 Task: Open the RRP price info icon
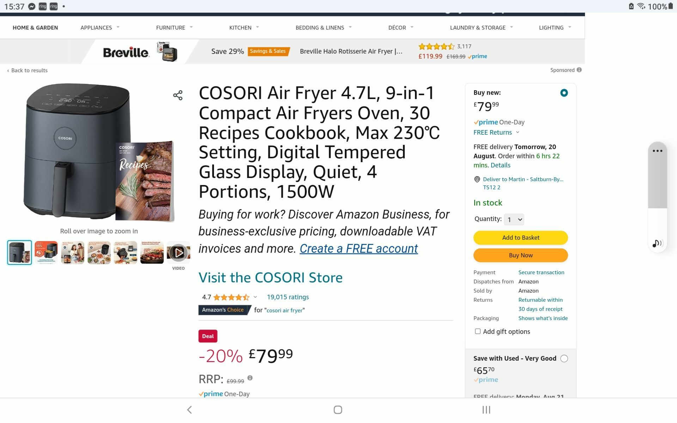click(250, 378)
